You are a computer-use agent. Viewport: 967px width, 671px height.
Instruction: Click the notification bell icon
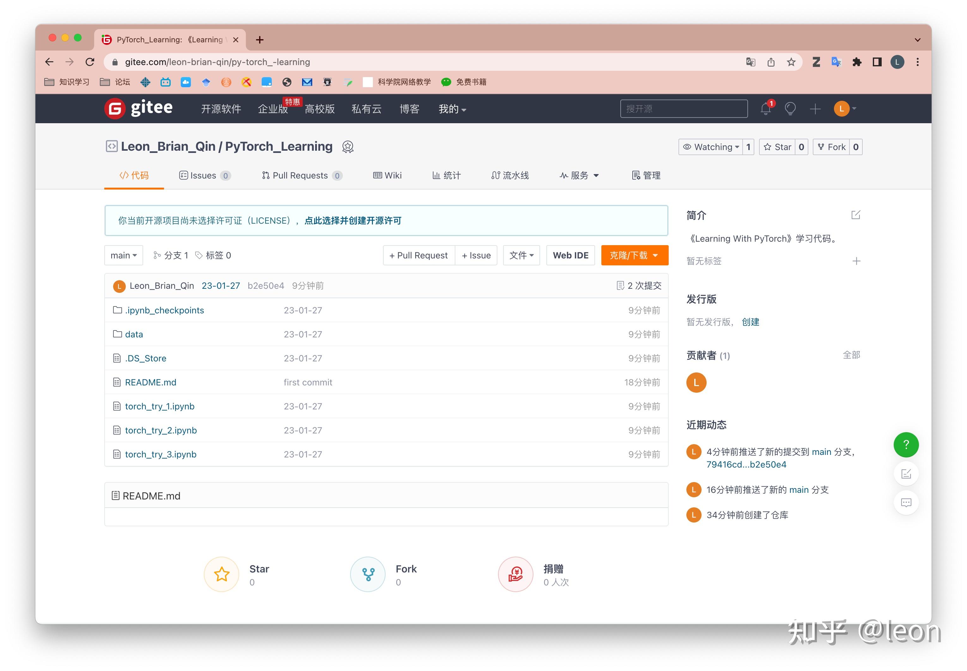pos(765,109)
